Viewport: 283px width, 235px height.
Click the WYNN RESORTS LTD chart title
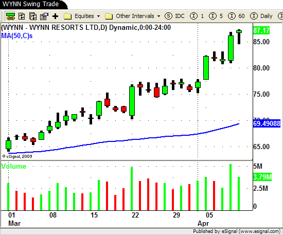coord(86,28)
